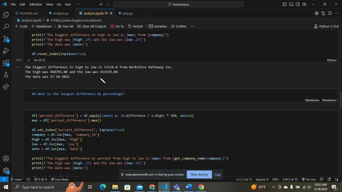Open the Live Share activity bar icon
The width and height of the screenshot is (342, 192).
click(x=6, y=87)
